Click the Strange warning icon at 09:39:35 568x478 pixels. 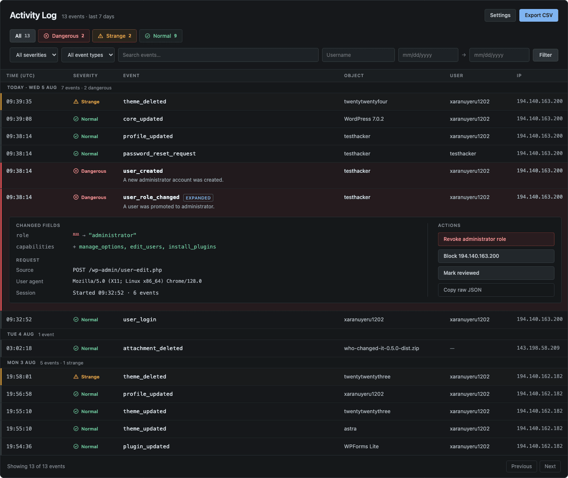[x=76, y=102]
